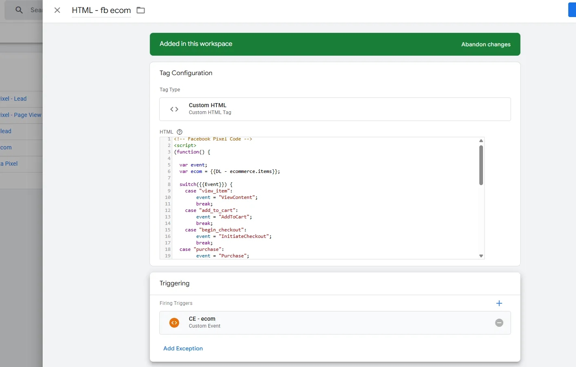Click code line 'var ecom = {{DL - ecommerce.items}};'

click(230, 171)
